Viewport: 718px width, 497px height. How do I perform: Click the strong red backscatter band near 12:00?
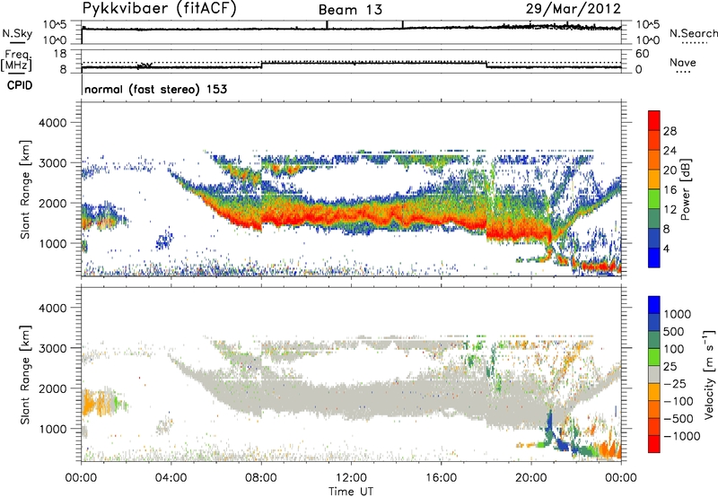pos(351,216)
